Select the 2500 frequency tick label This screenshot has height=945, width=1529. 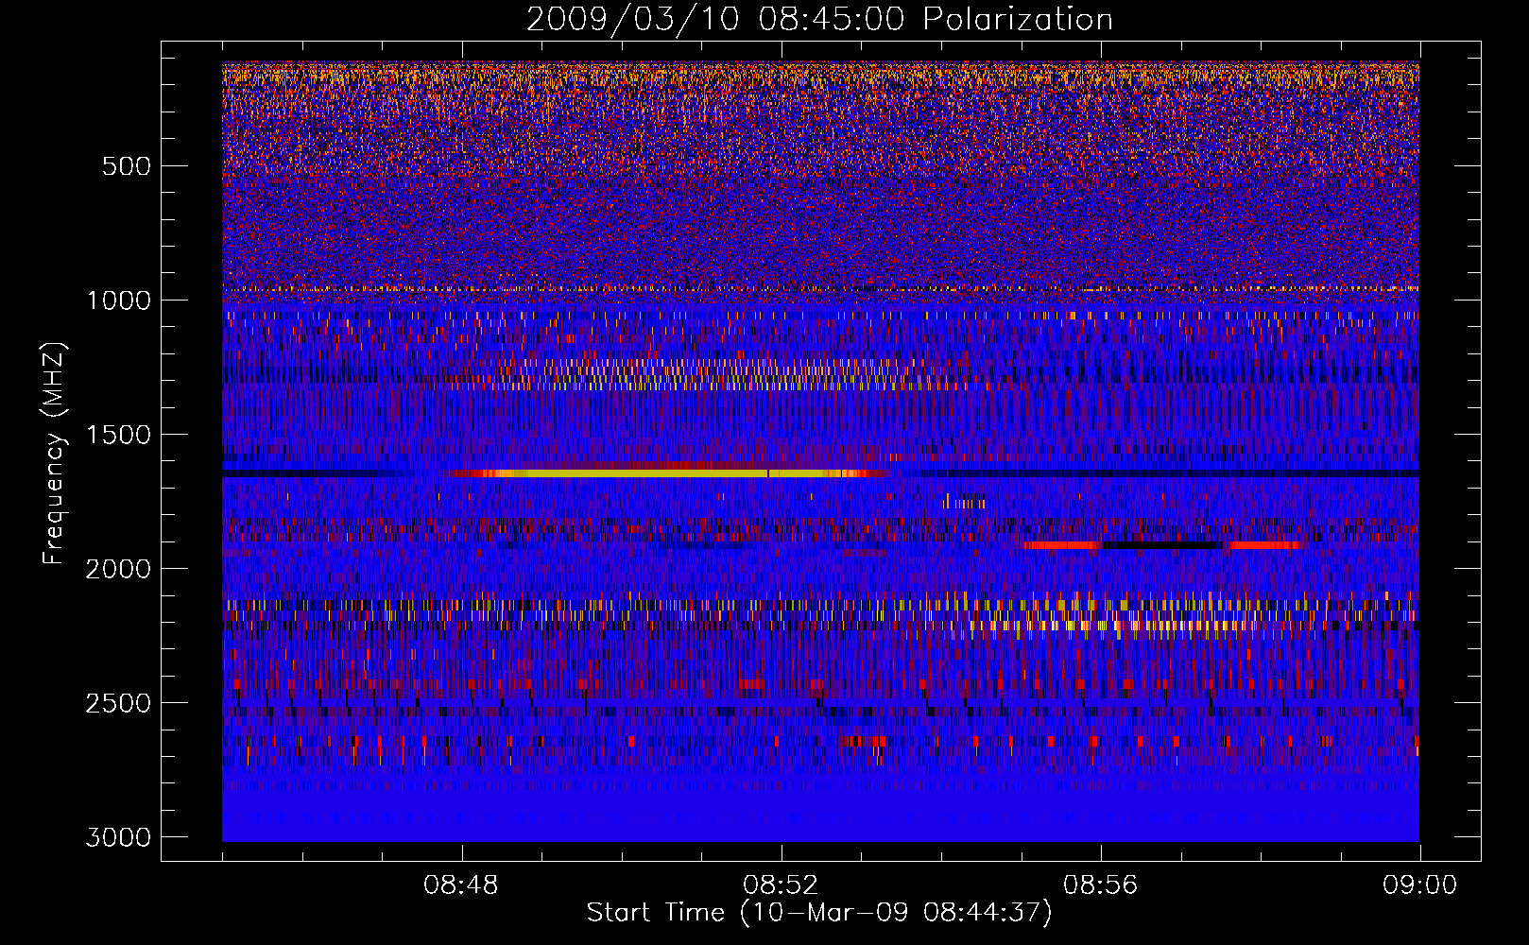point(118,703)
